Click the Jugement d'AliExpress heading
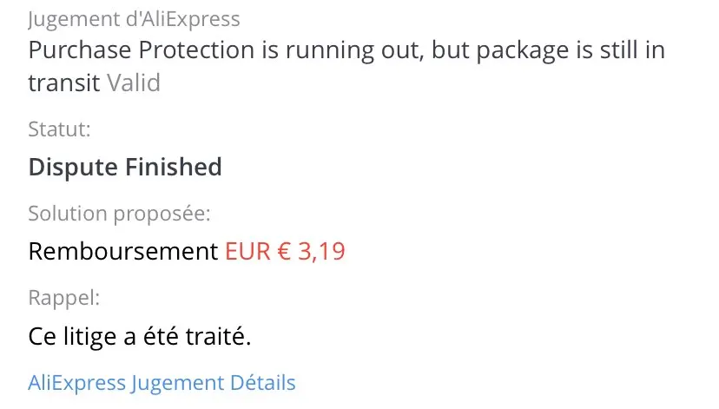 [x=134, y=18]
